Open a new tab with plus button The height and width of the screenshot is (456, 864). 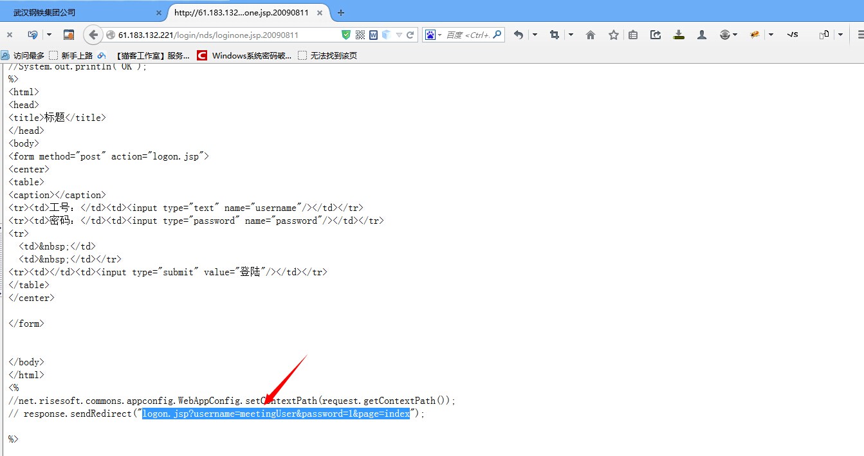[x=341, y=13]
